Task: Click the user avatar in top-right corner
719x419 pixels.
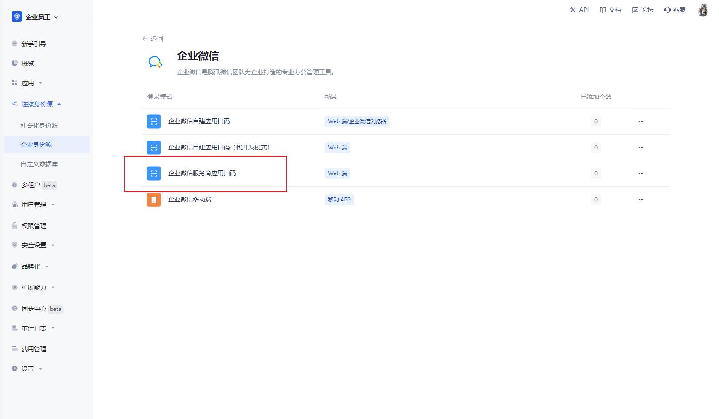Action: click(703, 10)
